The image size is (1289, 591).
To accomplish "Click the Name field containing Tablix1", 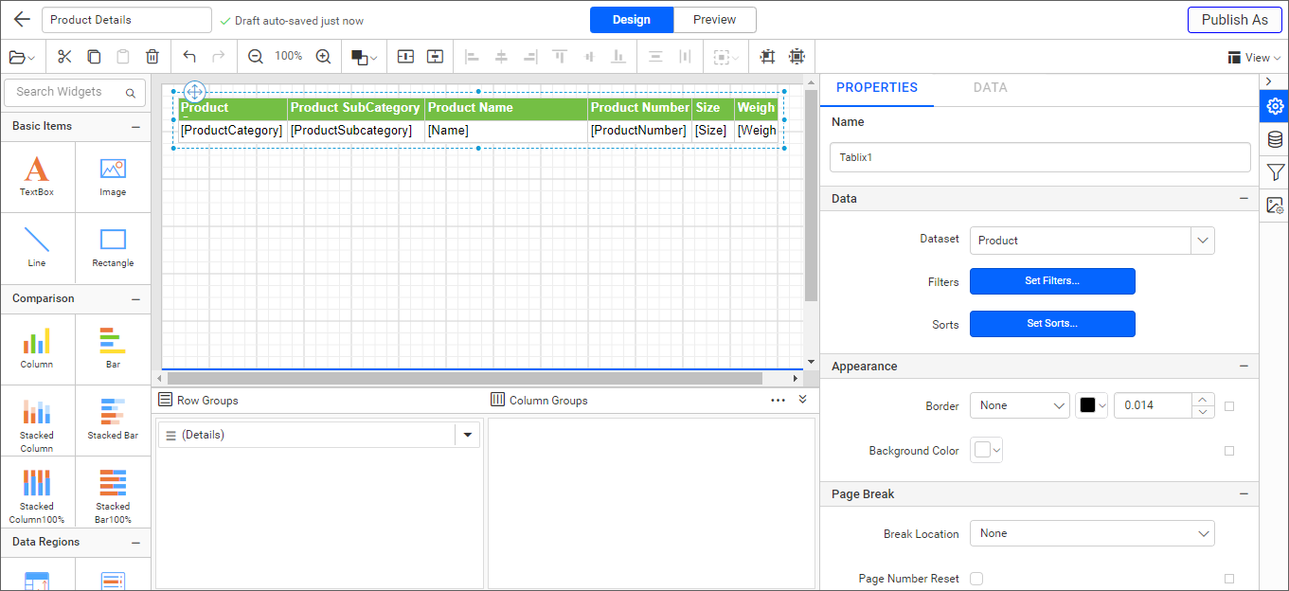I will [x=1040, y=157].
